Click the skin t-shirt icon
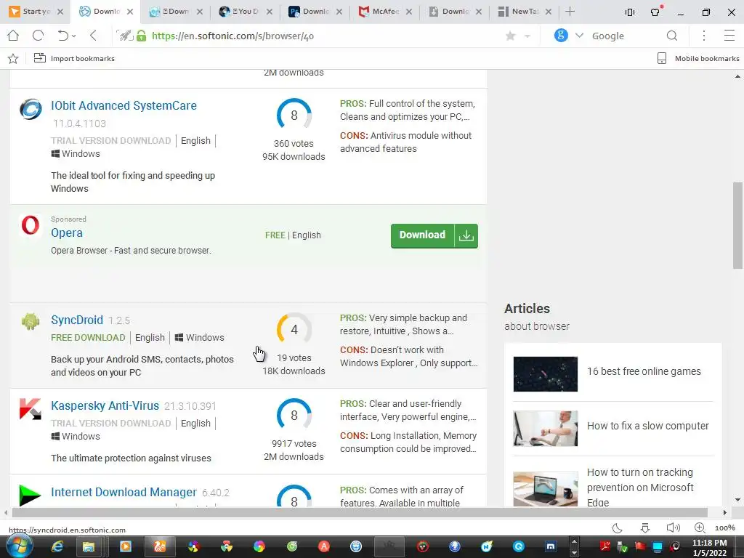This screenshot has width=744, height=558. coord(656,12)
